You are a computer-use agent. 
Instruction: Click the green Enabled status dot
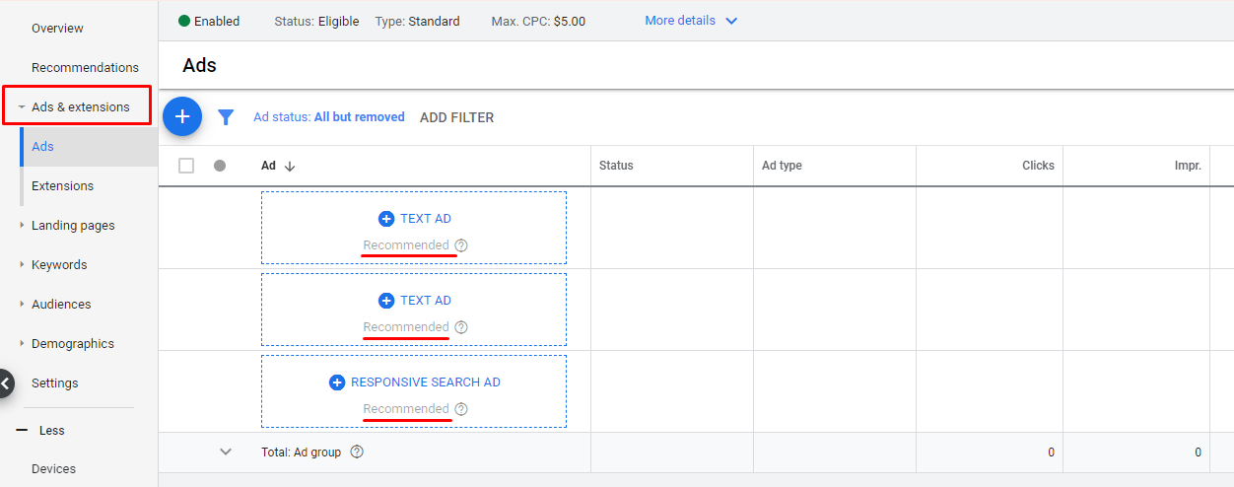(x=184, y=21)
